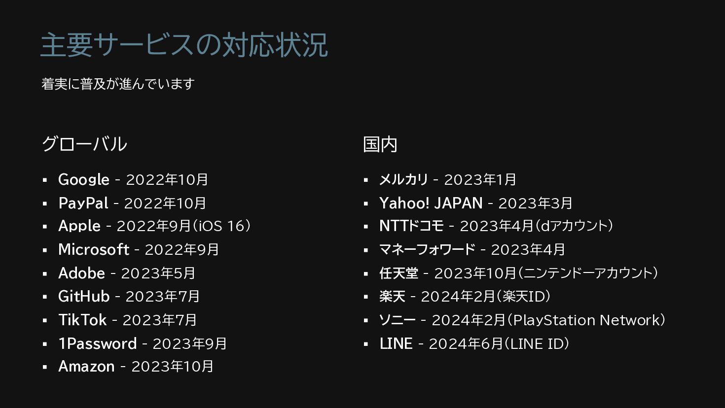The image size is (725, 408).
Task: Click the グローバル column heading
Action: coord(84,144)
